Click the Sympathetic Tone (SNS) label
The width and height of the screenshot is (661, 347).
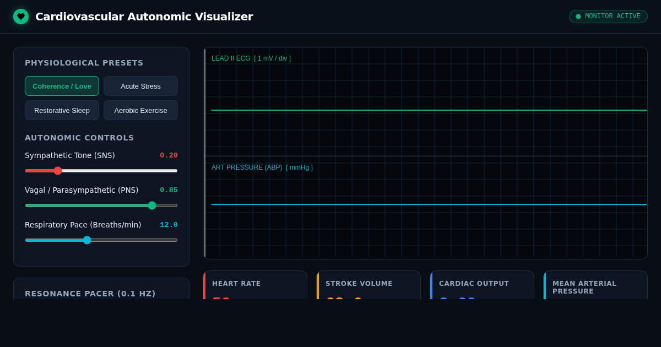tap(70, 155)
